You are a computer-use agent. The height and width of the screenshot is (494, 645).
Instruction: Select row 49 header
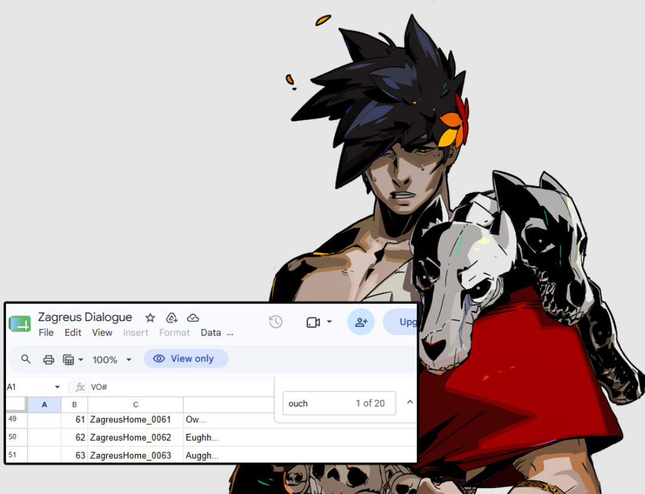click(17, 419)
